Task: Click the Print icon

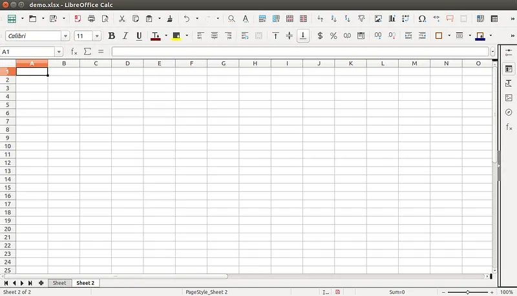Action: [91, 19]
